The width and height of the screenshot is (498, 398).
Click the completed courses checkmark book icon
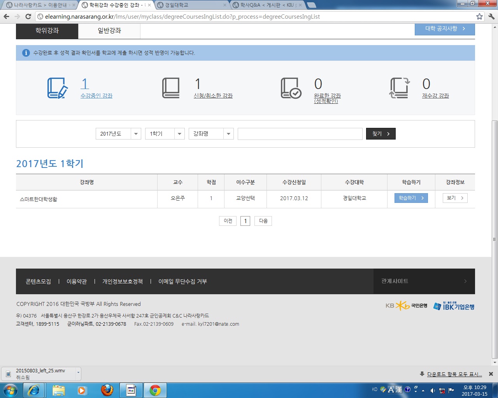pyautogui.click(x=291, y=88)
